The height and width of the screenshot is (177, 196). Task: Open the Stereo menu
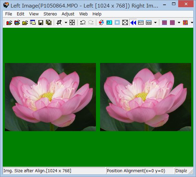click(50, 14)
